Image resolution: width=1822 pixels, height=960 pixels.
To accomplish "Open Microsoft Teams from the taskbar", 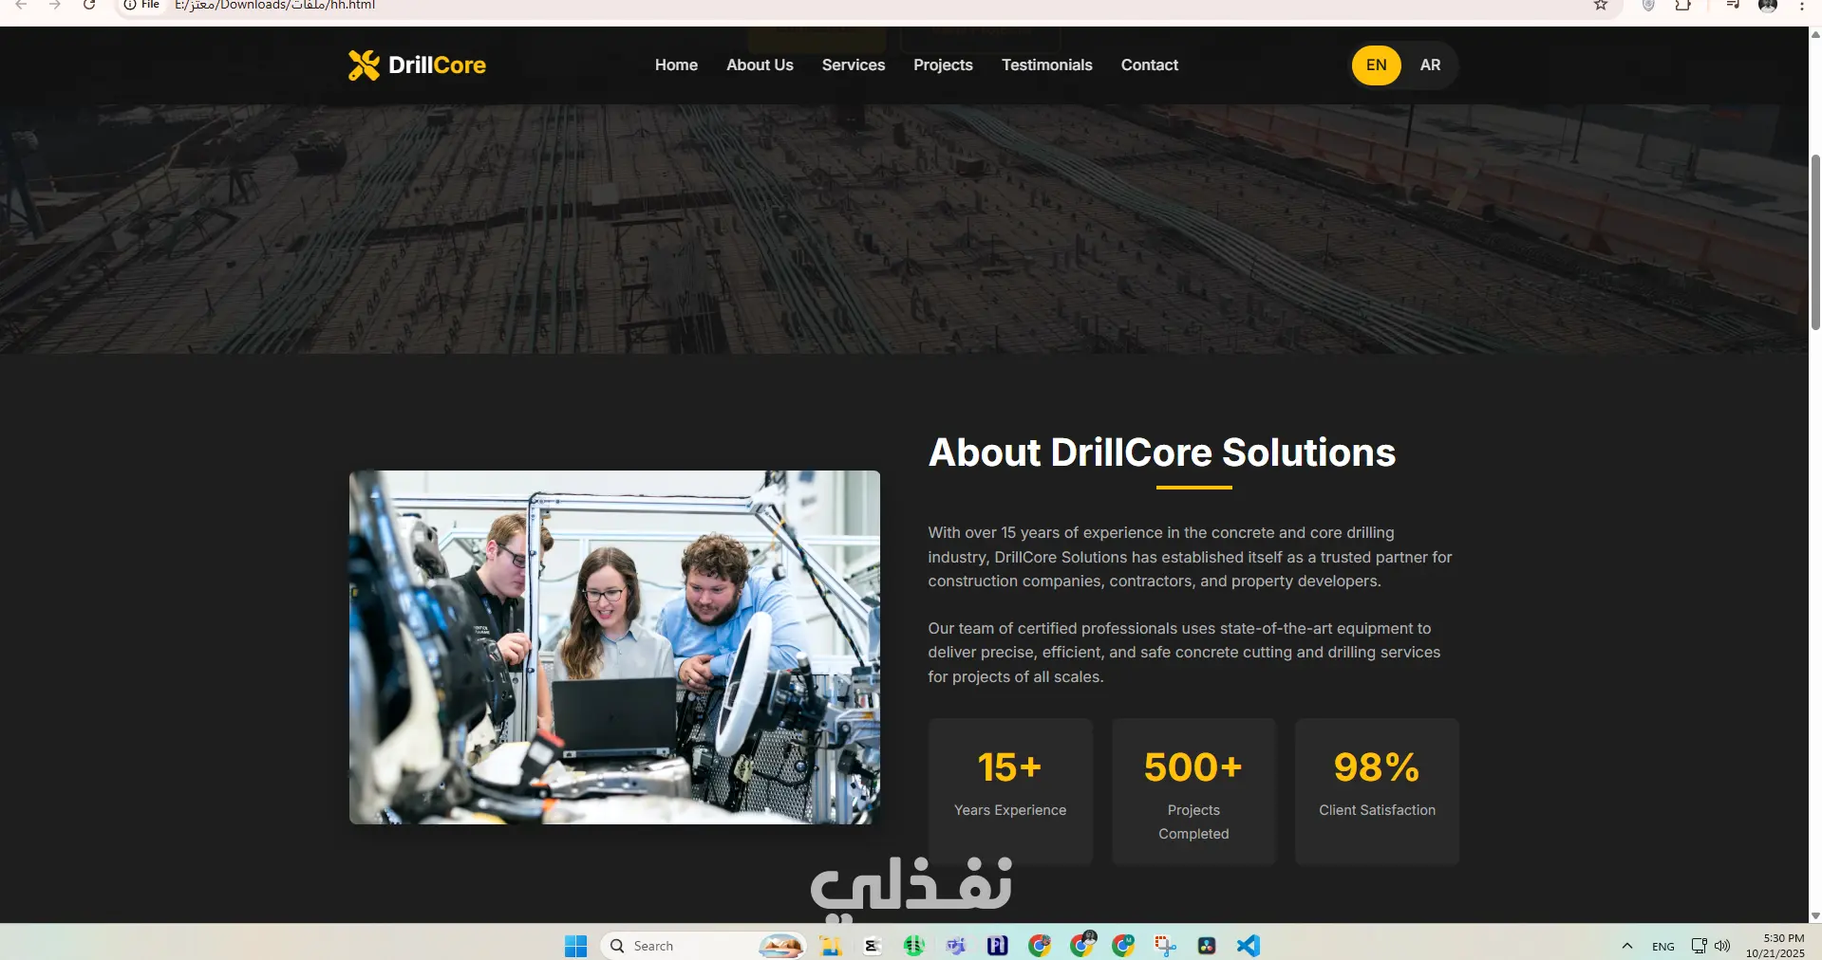I will [956, 946].
